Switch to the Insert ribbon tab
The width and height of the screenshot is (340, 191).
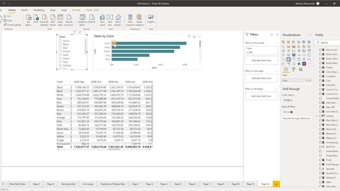(24, 10)
